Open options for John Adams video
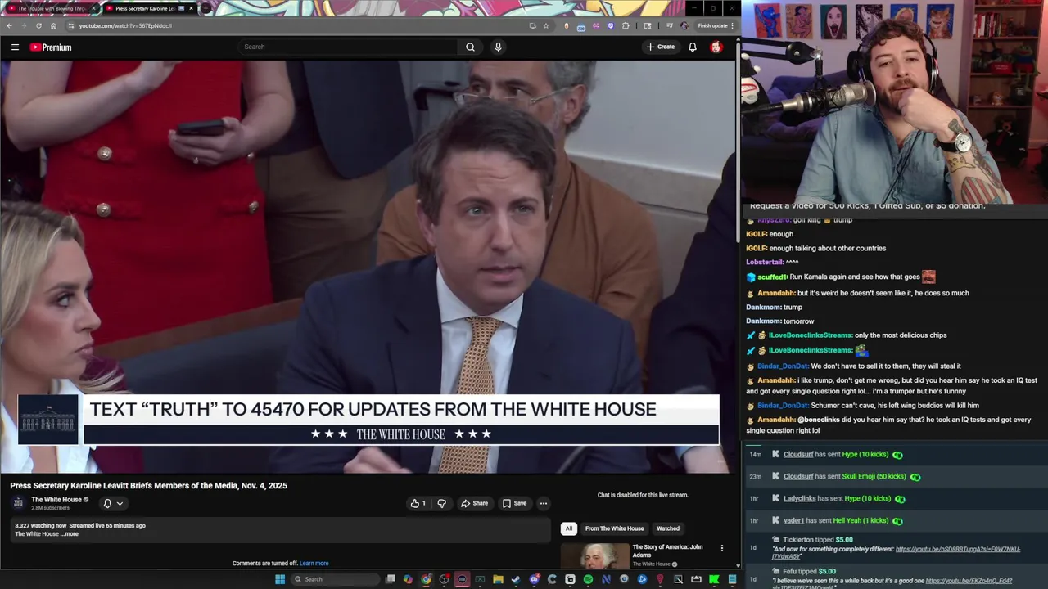The image size is (1048, 589). click(x=721, y=548)
